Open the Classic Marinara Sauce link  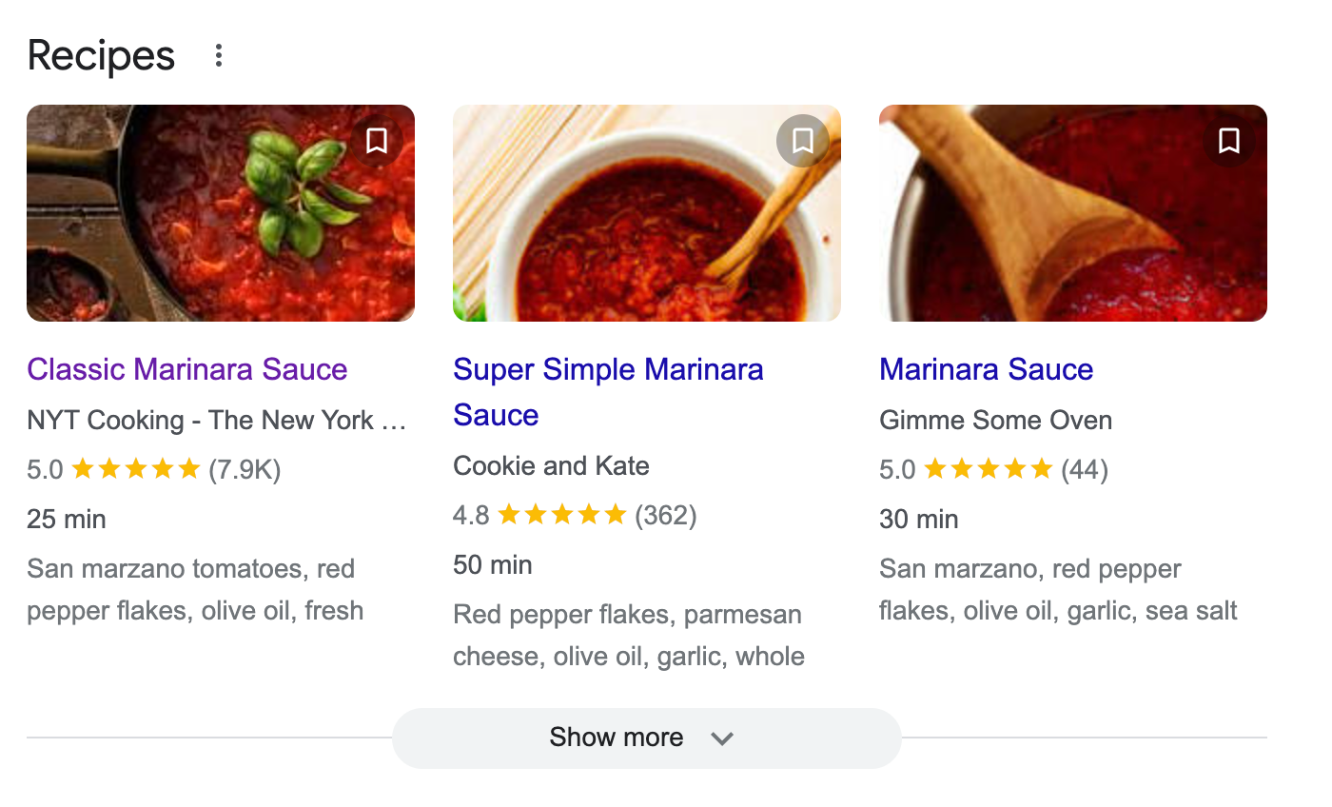click(x=187, y=369)
